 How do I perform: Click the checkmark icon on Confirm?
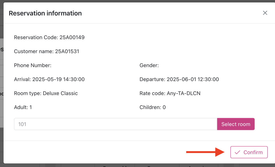[x=237, y=152]
